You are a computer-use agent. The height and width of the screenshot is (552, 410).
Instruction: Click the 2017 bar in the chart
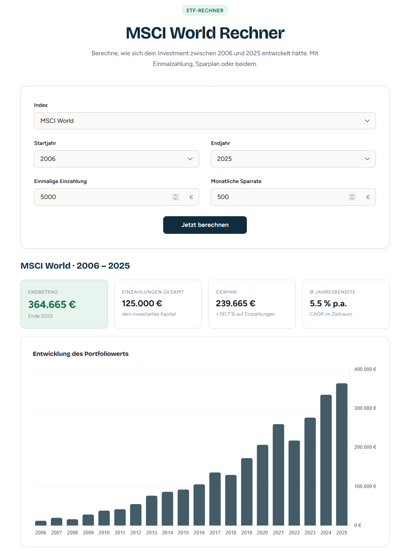tap(215, 499)
